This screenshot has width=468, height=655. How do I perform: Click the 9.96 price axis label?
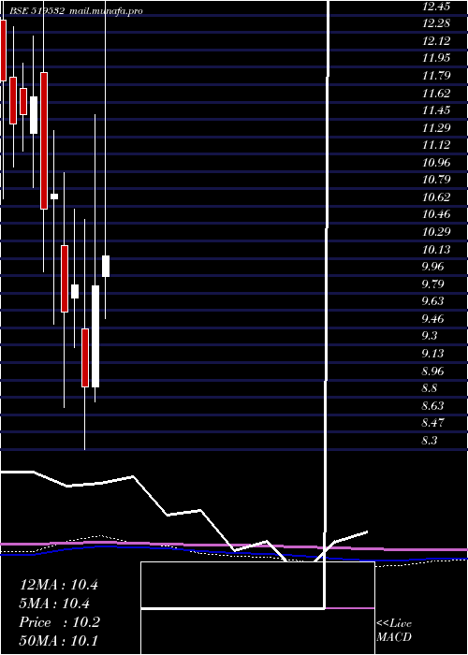(432, 267)
